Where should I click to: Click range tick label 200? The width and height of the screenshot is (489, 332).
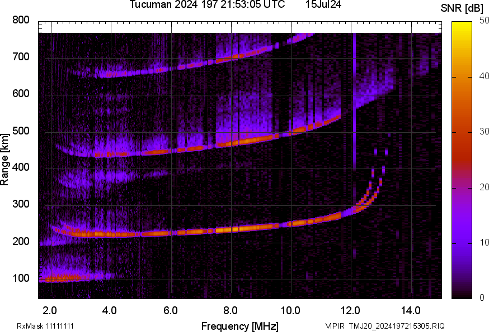(21, 241)
